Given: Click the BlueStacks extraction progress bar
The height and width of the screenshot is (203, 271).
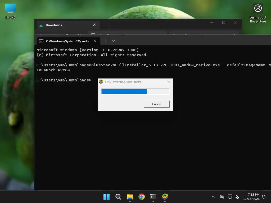Looking at the screenshot, I should point(135,91).
